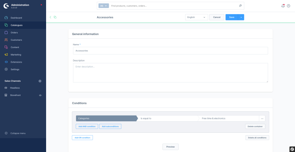Click Delete all conditions
295x152 pixels.
(257, 138)
